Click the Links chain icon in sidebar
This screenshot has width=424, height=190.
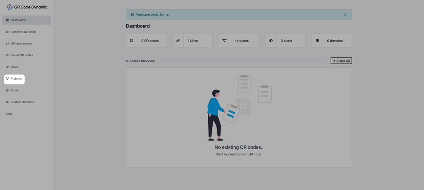coord(7,67)
